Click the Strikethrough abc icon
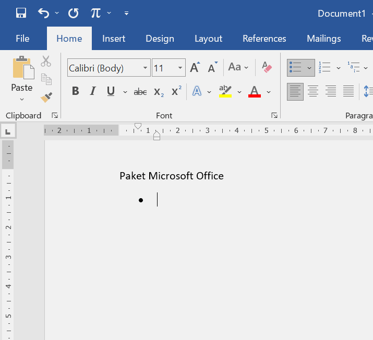This screenshot has height=340, width=373. point(140,92)
